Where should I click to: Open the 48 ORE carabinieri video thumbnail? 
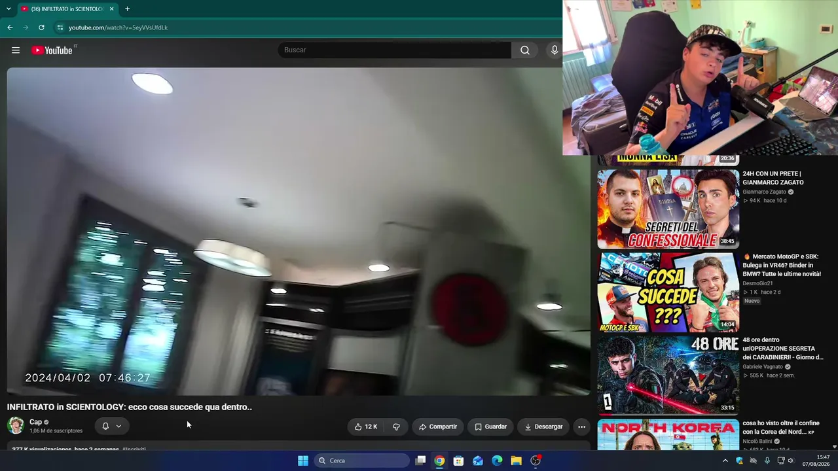(x=668, y=375)
